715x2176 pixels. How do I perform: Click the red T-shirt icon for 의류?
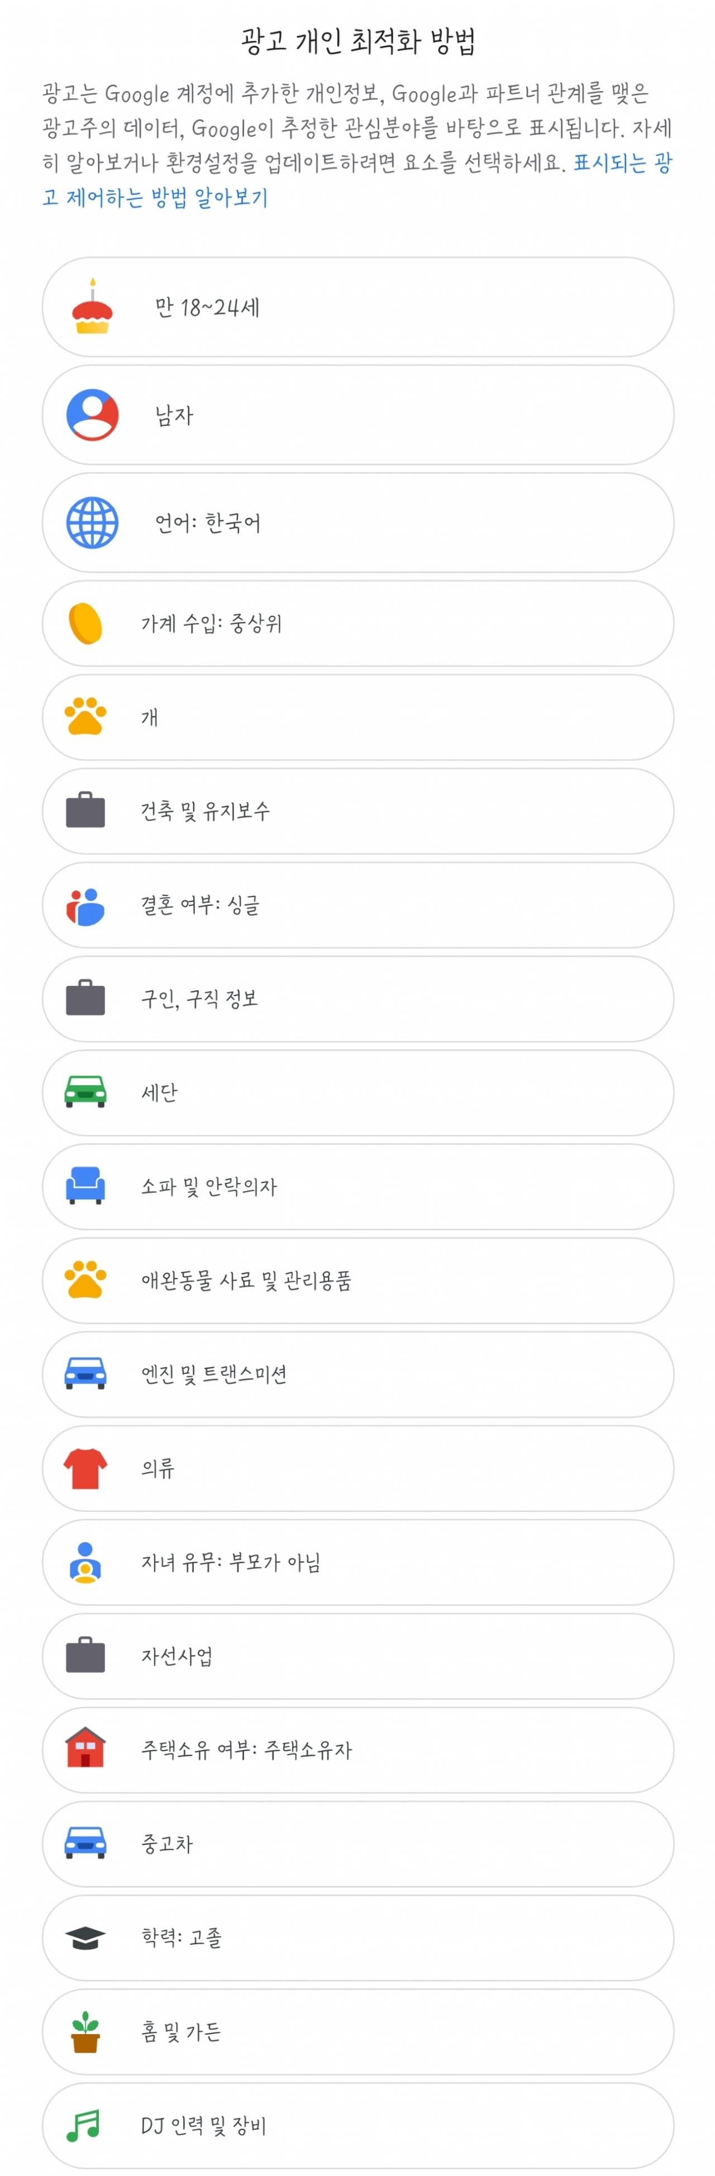click(x=85, y=1468)
